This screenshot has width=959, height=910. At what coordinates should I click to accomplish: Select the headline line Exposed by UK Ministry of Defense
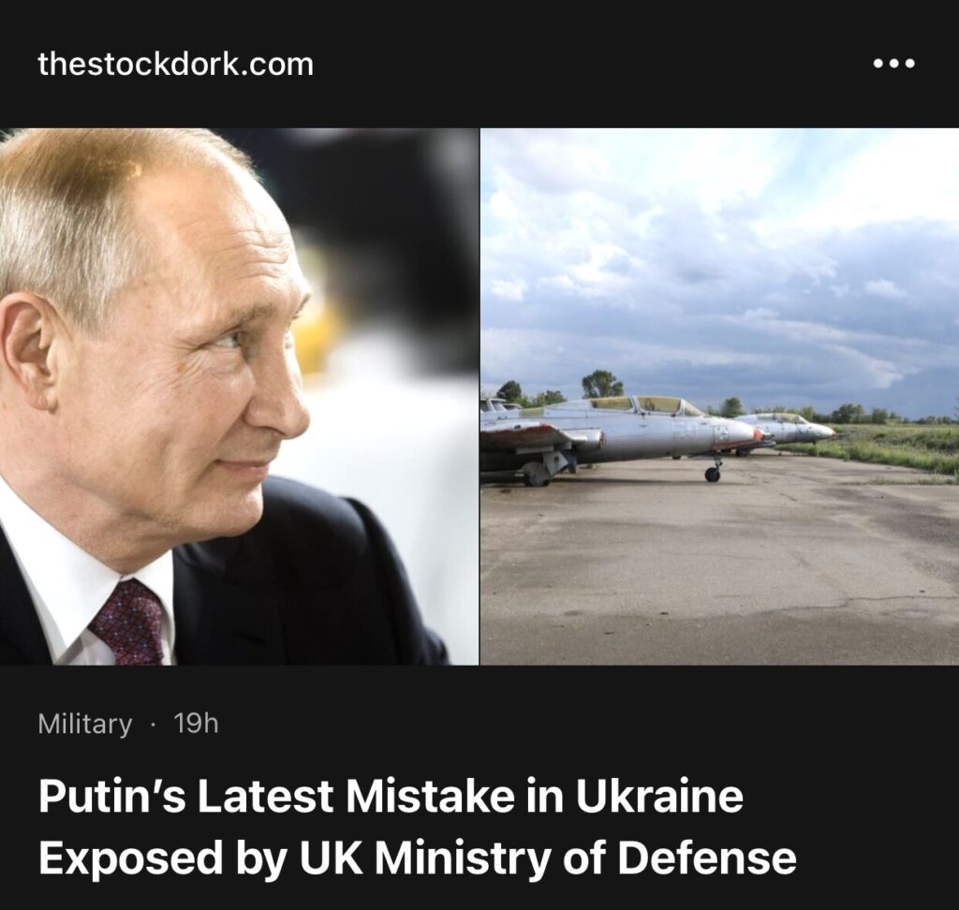tap(417, 858)
